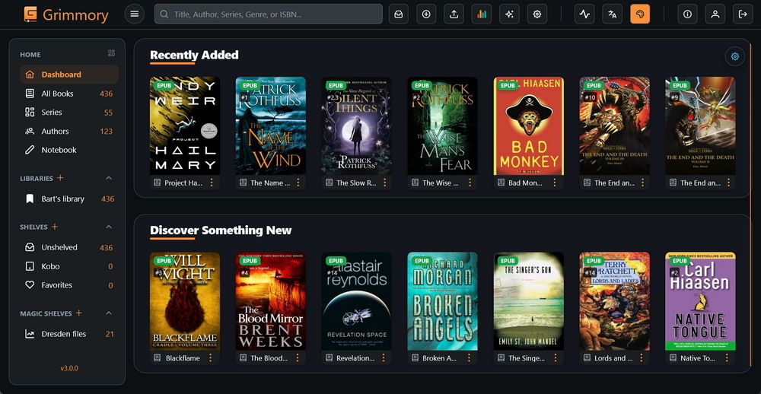The height and width of the screenshot is (394, 761).
Task: Click the add (plus circle) icon in top bar
Action: click(426, 14)
